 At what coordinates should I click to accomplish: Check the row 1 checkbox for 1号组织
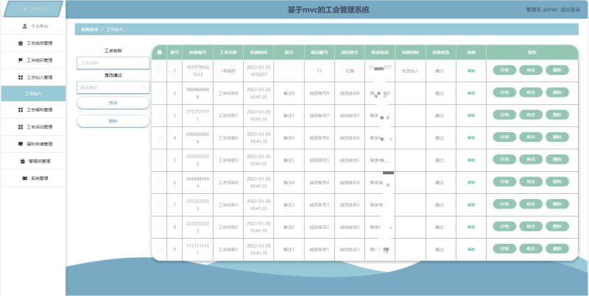coord(160,71)
